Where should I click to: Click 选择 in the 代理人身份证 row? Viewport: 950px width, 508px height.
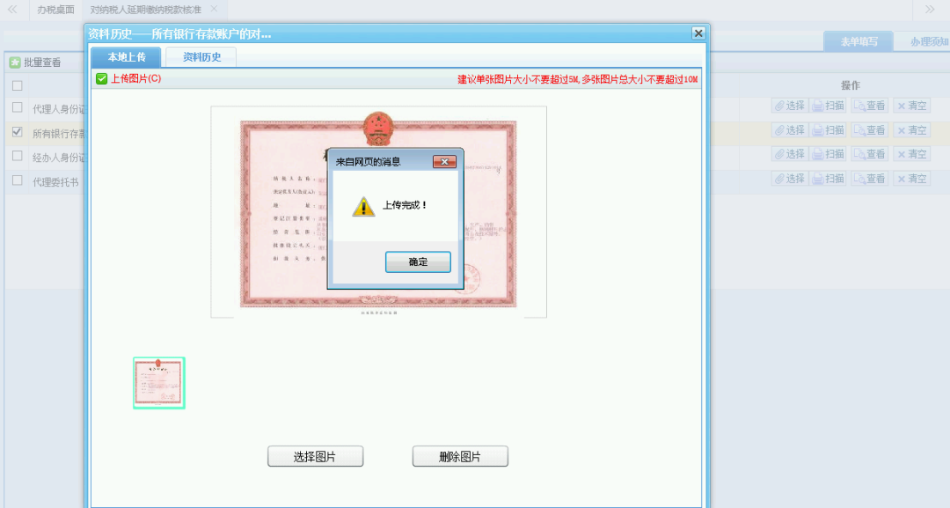(x=790, y=106)
